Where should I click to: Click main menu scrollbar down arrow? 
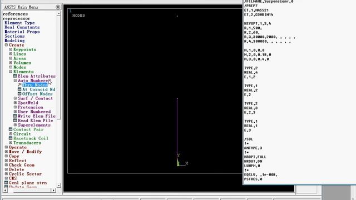point(58,186)
